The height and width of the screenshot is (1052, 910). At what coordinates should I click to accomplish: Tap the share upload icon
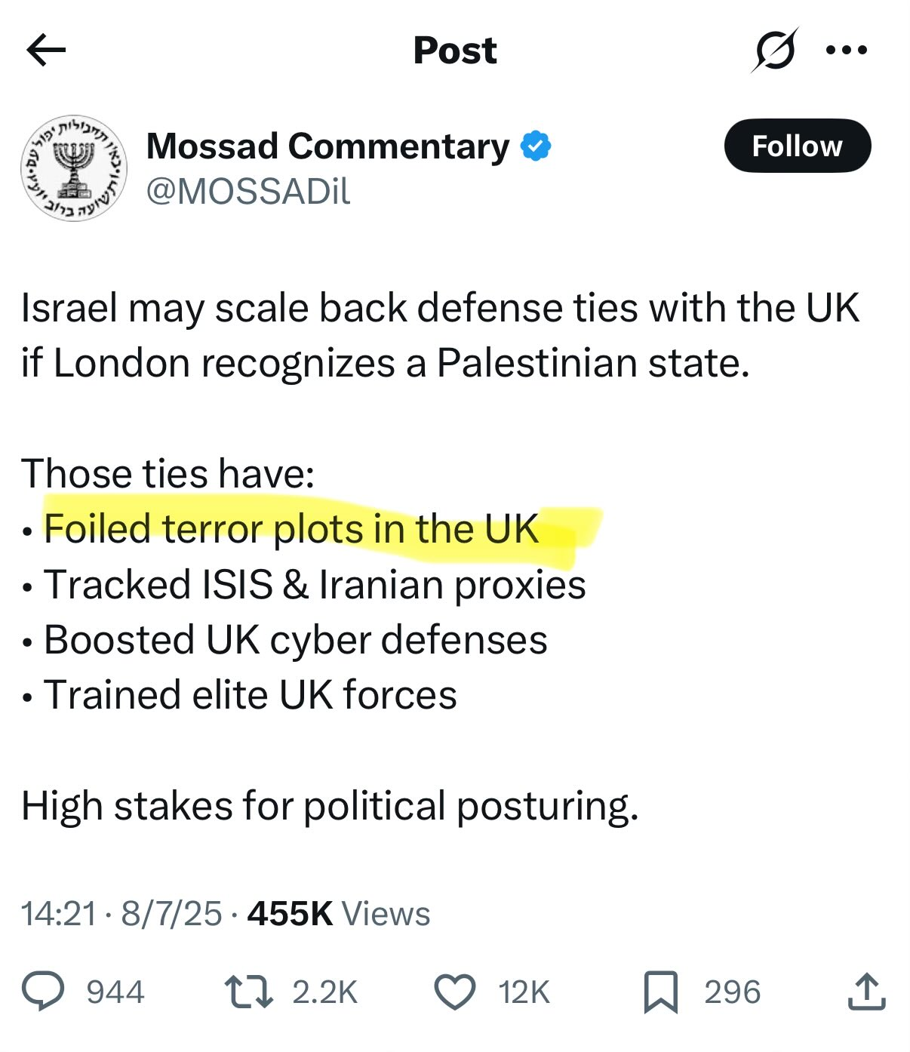[866, 992]
